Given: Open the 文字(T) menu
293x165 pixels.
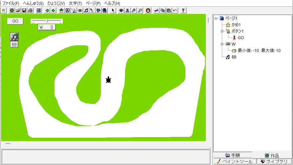Looking at the screenshot, I should point(75,3).
